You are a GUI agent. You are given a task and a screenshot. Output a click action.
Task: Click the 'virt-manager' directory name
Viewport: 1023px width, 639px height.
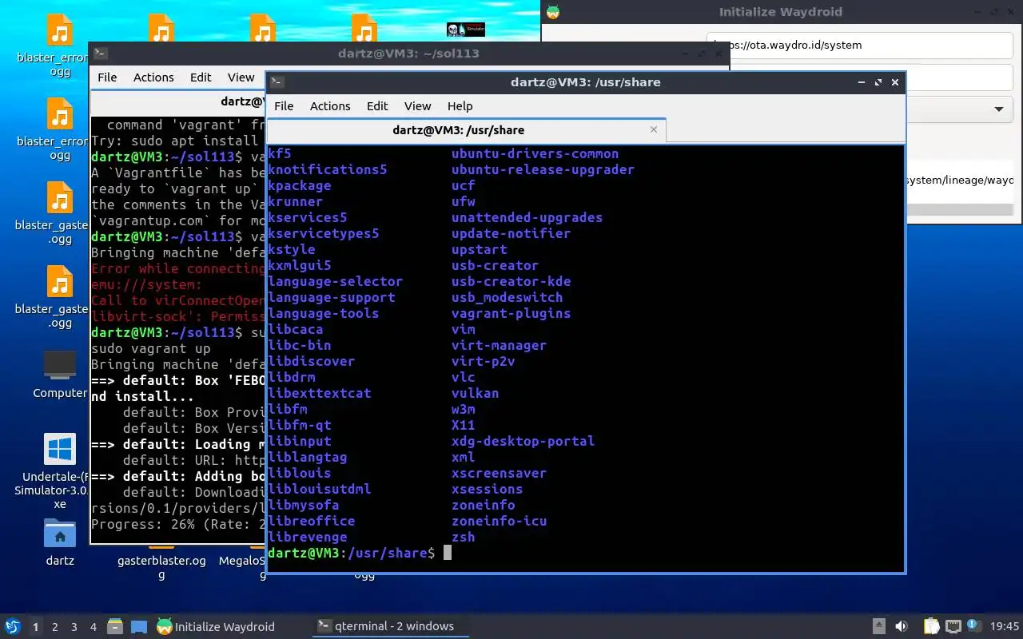pyautogui.click(x=499, y=345)
